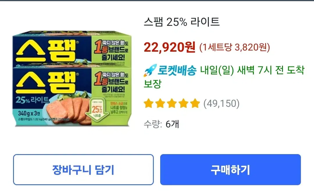
Task: Click the 장바구니 담기 cart button
Action: [x=83, y=169]
